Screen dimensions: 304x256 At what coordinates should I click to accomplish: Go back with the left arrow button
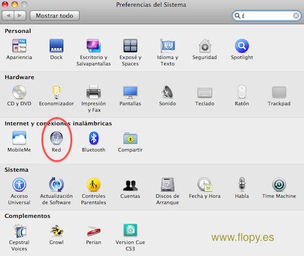click(8, 16)
